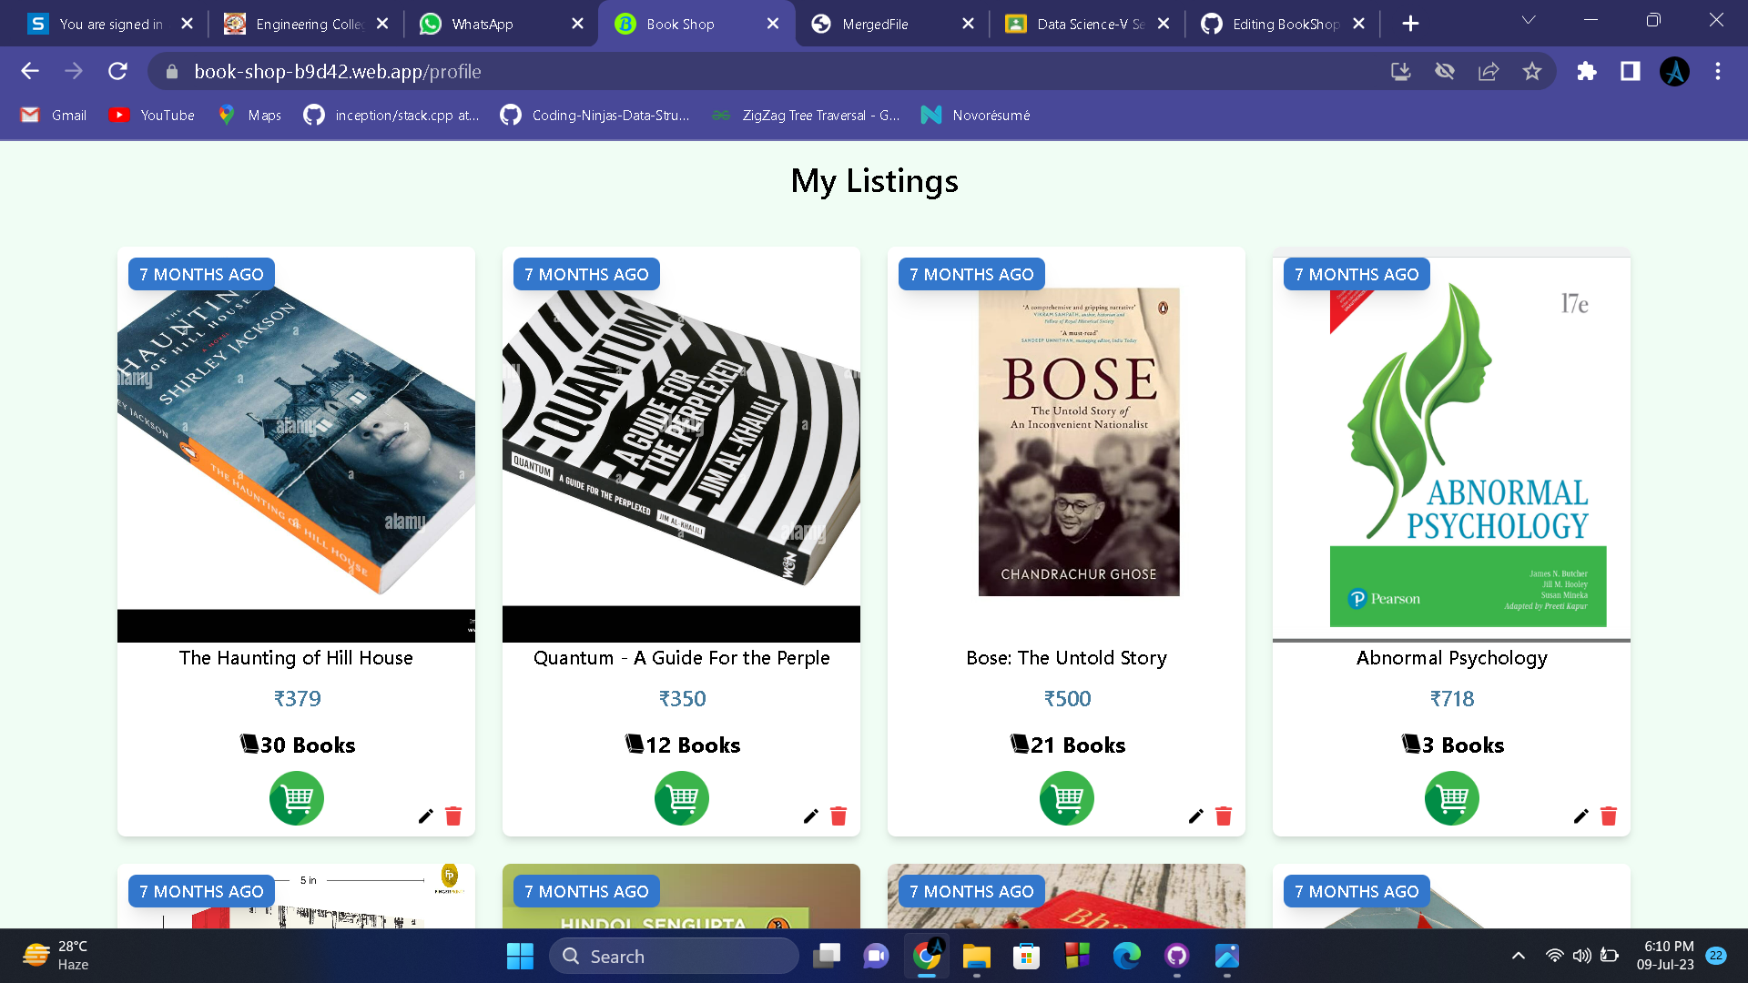Toggle browser side panel
This screenshot has width=1748, height=983.
1630,71
